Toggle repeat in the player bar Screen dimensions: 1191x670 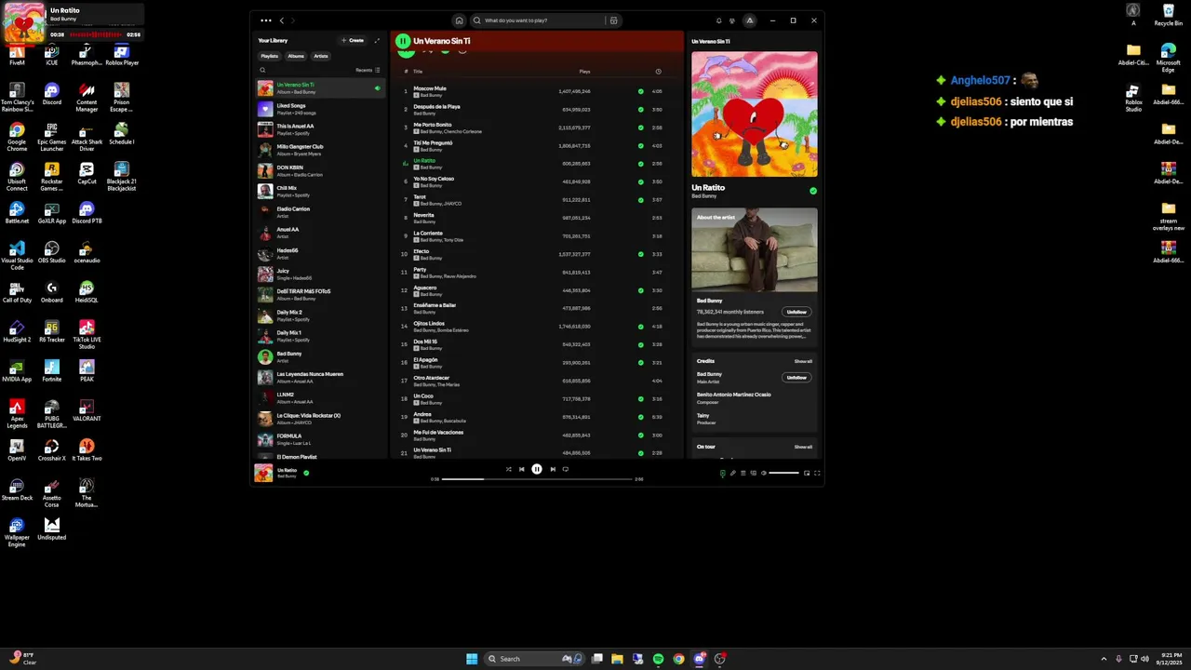click(x=565, y=469)
